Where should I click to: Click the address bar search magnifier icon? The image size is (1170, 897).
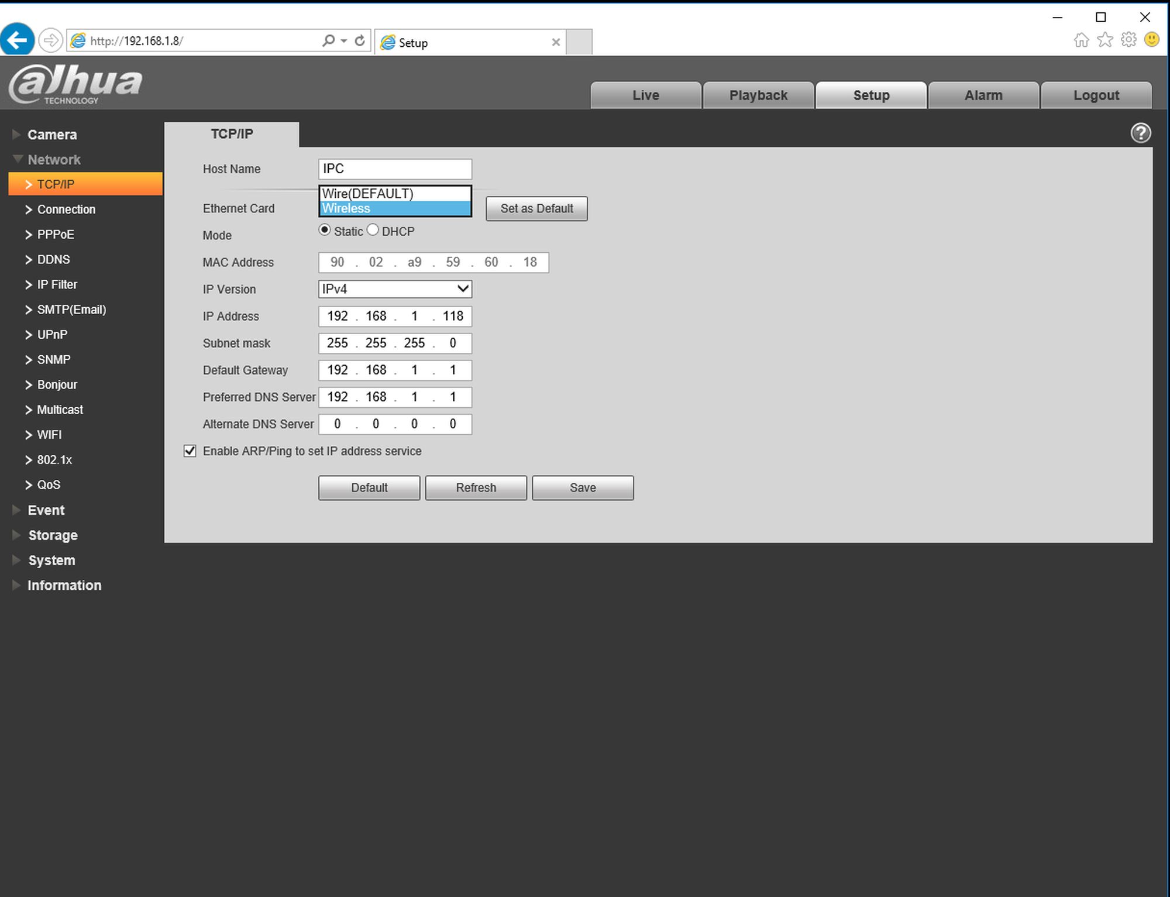pyautogui.click(x=329, y=40)
